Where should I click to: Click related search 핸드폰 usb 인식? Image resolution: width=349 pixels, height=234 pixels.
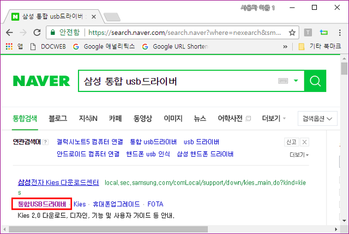(x=148, y=154)
